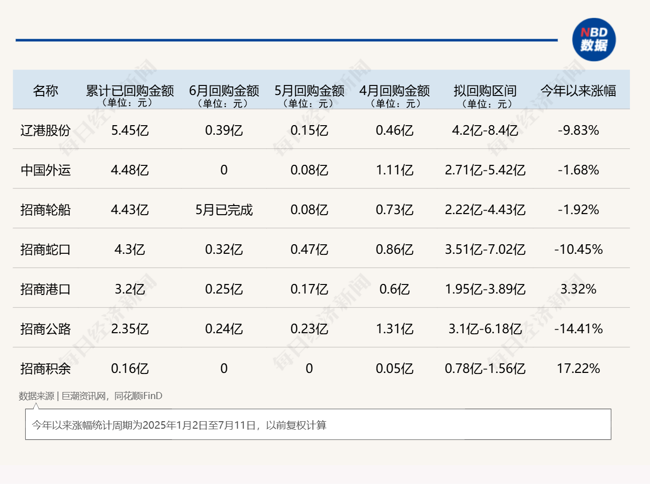
Task: Select the 5月回购金额 column header
Action: tap(309, 91)
